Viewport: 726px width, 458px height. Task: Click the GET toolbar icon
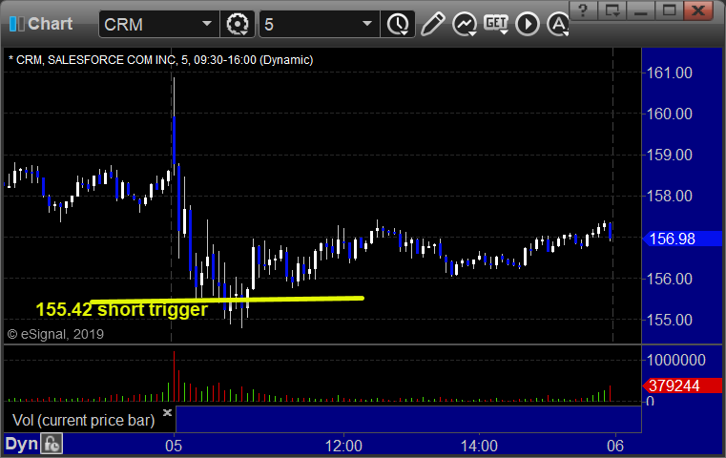[496, 24]
